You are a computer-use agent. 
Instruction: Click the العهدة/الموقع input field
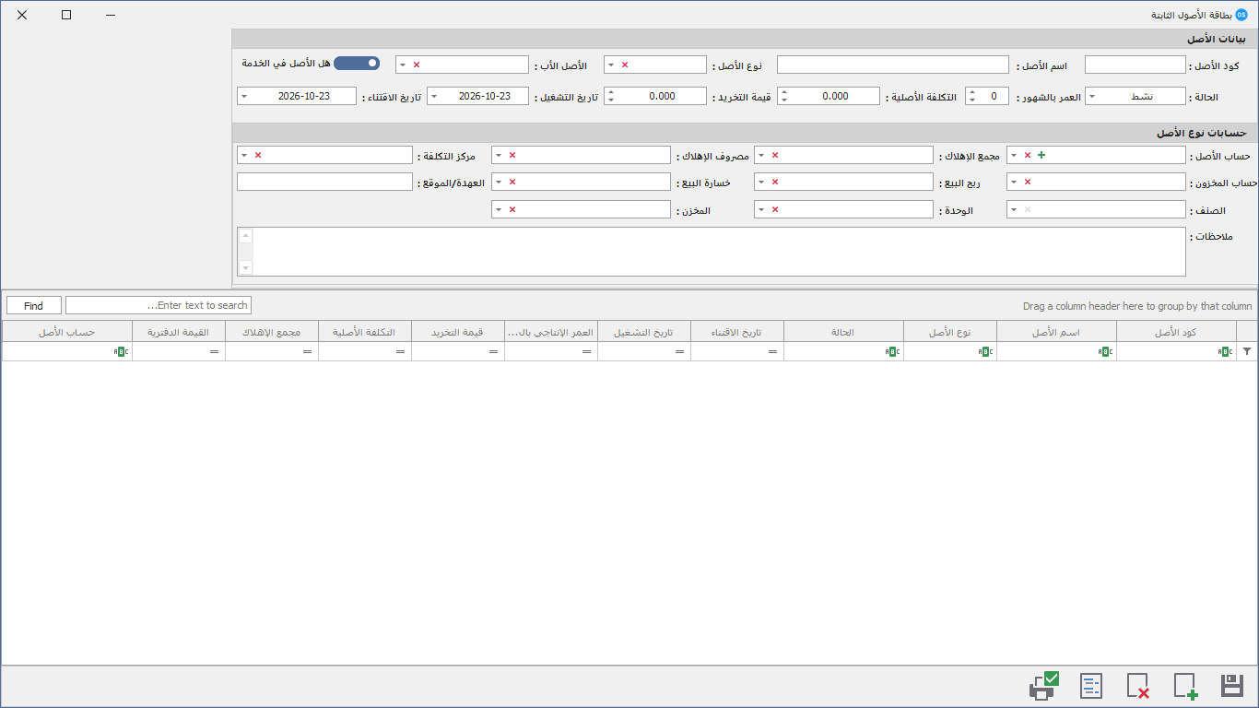pyautogui.click(x=324, y=183)
